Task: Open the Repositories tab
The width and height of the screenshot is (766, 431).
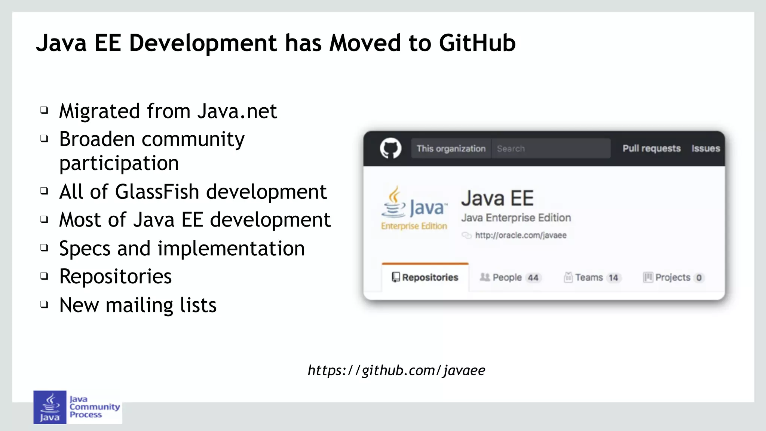Action: pos(425,277)
